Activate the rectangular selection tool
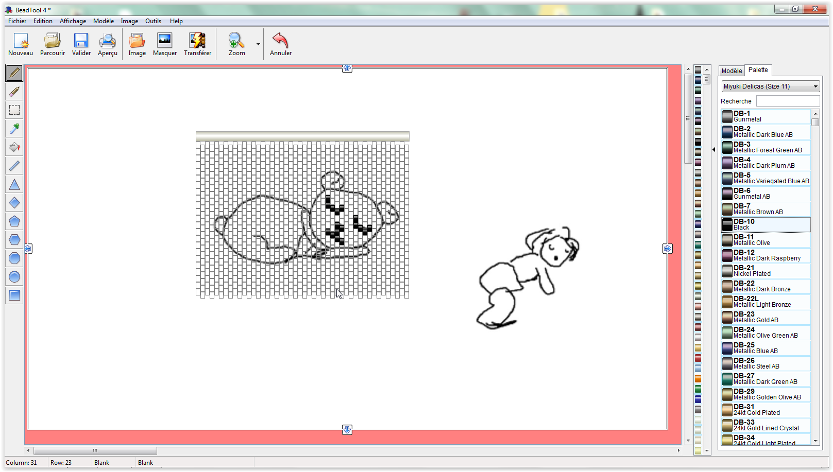Screen dimensions: 833x472 tap(14, 110)
